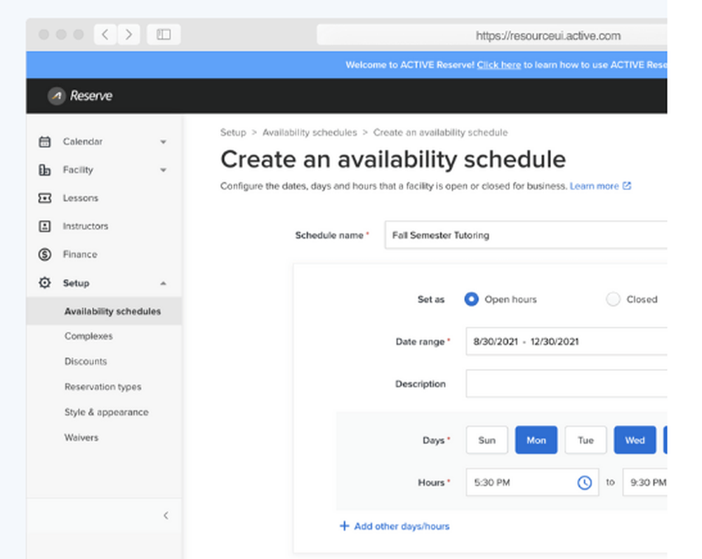Click the Lessons ticket icon
The width and height of the screenshot is (702, 559).
[45, 198]
